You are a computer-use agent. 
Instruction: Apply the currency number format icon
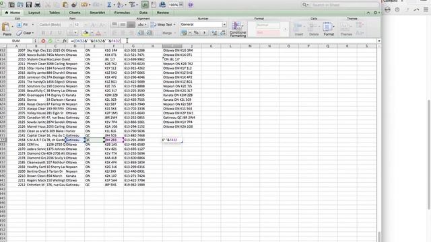(x=184, y=33)
